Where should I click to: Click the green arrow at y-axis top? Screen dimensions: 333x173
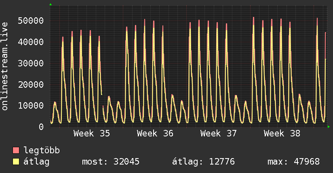click(x=51, y=4)
